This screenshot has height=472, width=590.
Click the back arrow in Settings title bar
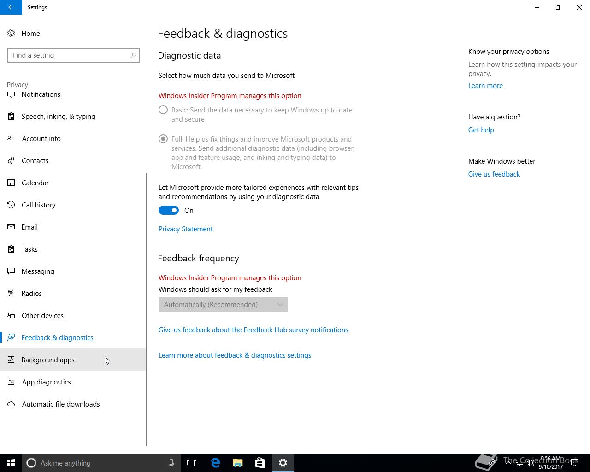(11, 7)
